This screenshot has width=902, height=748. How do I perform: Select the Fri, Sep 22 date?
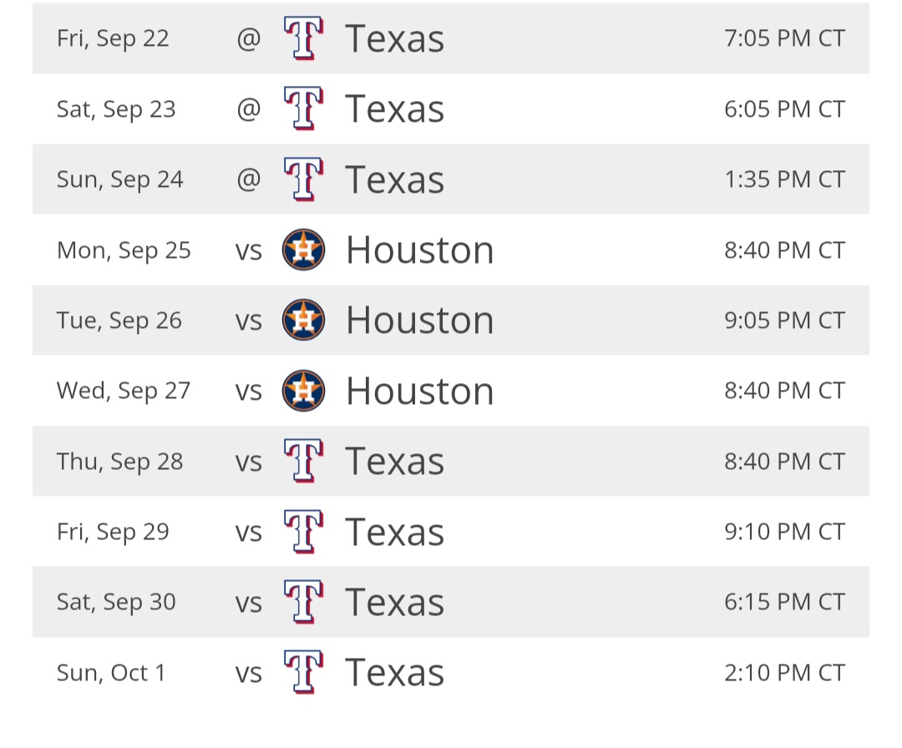click(x=113, y=39)
